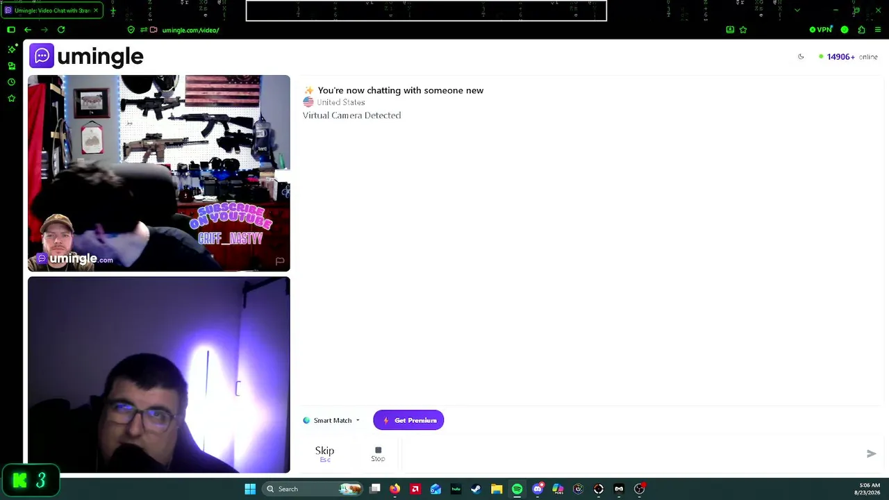889x500 pixels.
Task: Reload the umingle page
Action: 61,30
